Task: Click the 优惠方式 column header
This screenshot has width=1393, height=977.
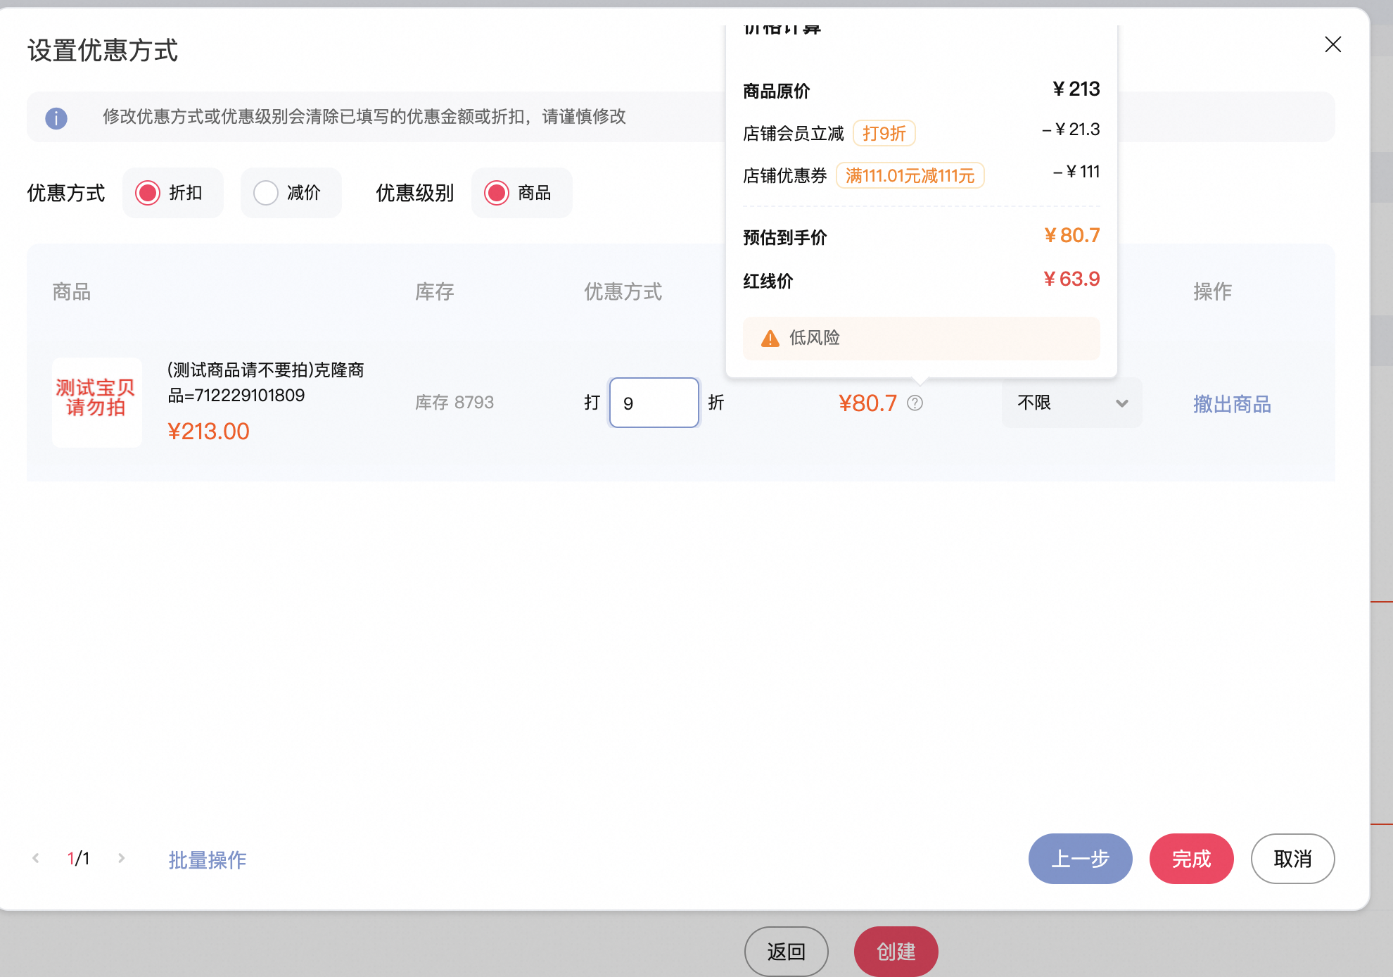Action: coord(623,291)
